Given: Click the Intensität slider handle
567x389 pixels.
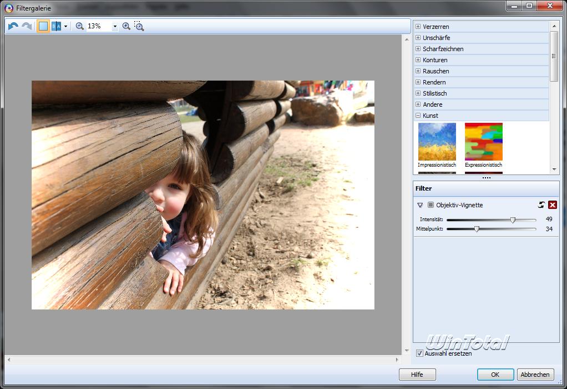Looking at the screenshot, I should 513,220.
